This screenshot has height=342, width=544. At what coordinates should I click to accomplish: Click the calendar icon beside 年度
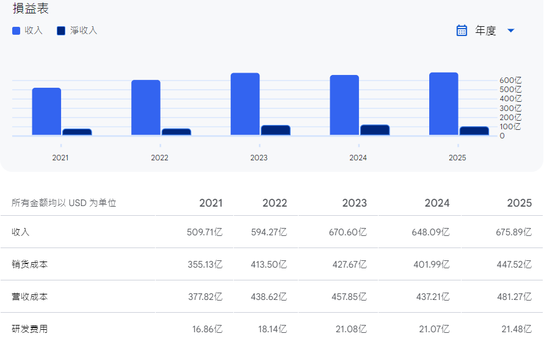coord(462,30)
